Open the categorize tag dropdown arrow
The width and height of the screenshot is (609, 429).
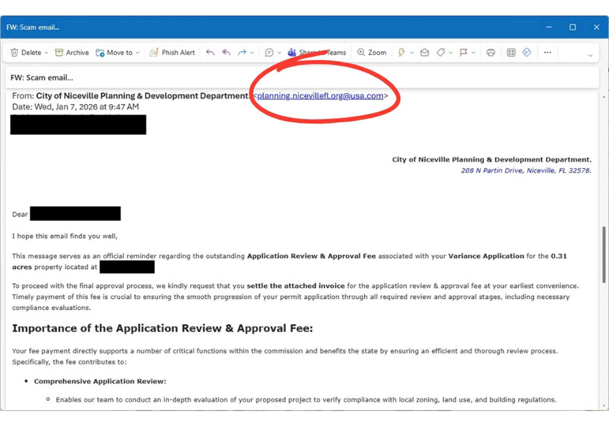coord(450,53)
